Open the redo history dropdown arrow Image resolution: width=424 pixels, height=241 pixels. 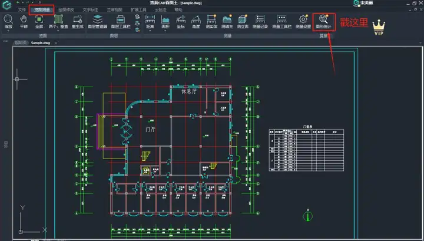tap(33, 2)
